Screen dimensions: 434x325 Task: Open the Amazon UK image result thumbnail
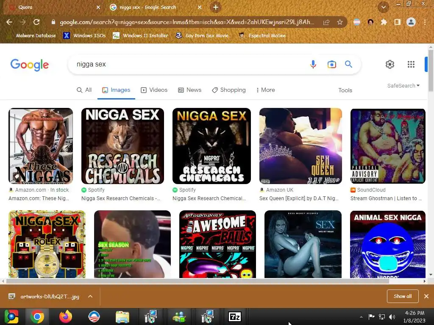[300, 146]
